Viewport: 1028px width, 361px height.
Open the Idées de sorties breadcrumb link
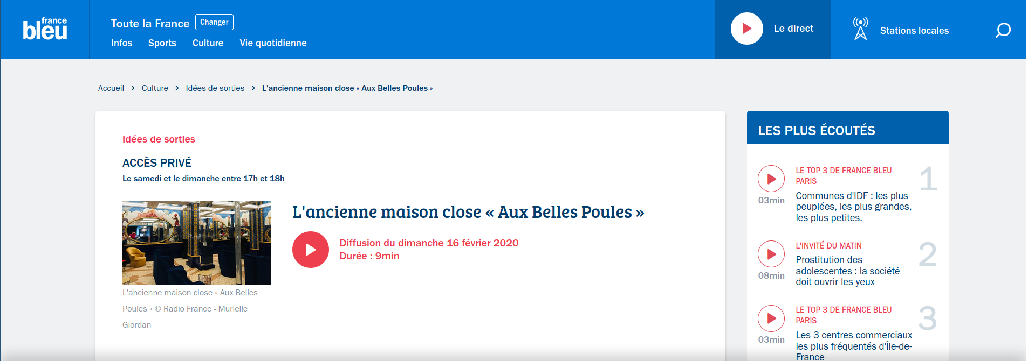click(x=215, y=88)
